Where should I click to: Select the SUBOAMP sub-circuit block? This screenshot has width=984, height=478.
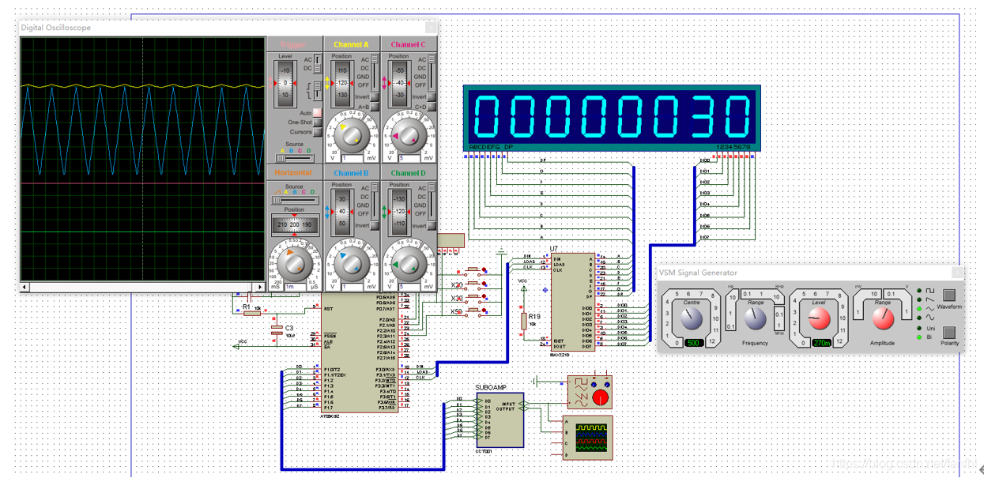coord(499,419)
